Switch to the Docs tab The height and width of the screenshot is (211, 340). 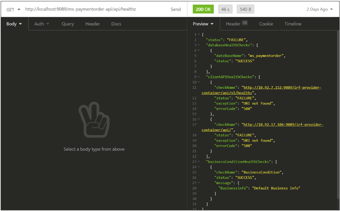[x=116, y=24]
